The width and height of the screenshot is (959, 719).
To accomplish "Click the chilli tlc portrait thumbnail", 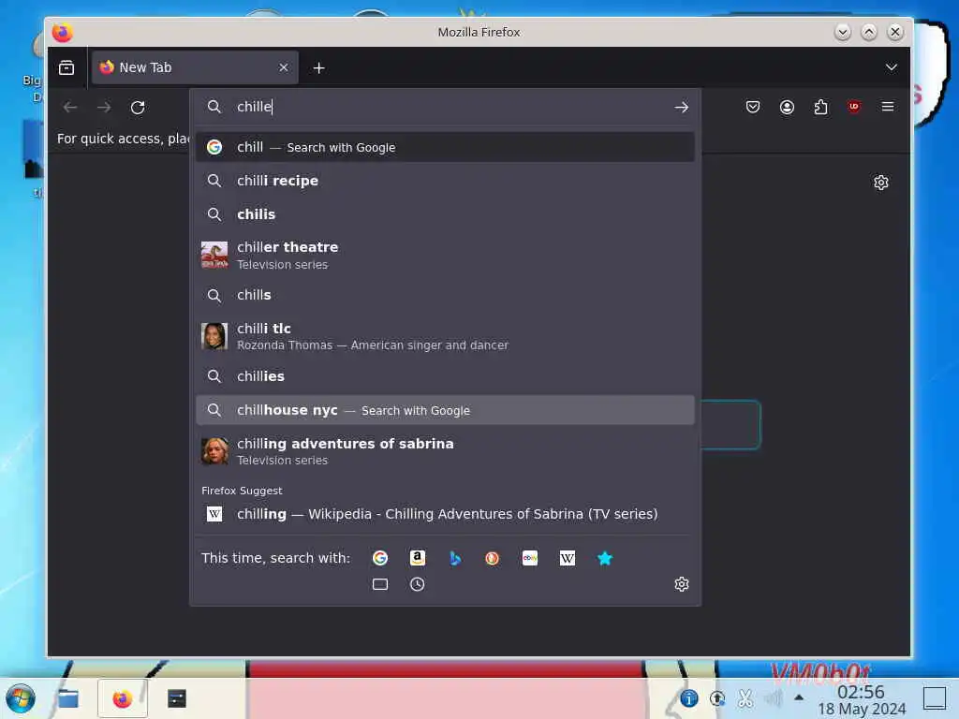I will [x=214, y=336].
